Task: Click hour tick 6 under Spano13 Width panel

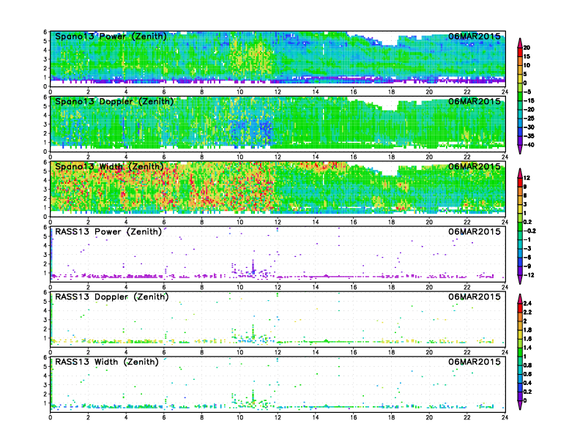Action: 164,222
